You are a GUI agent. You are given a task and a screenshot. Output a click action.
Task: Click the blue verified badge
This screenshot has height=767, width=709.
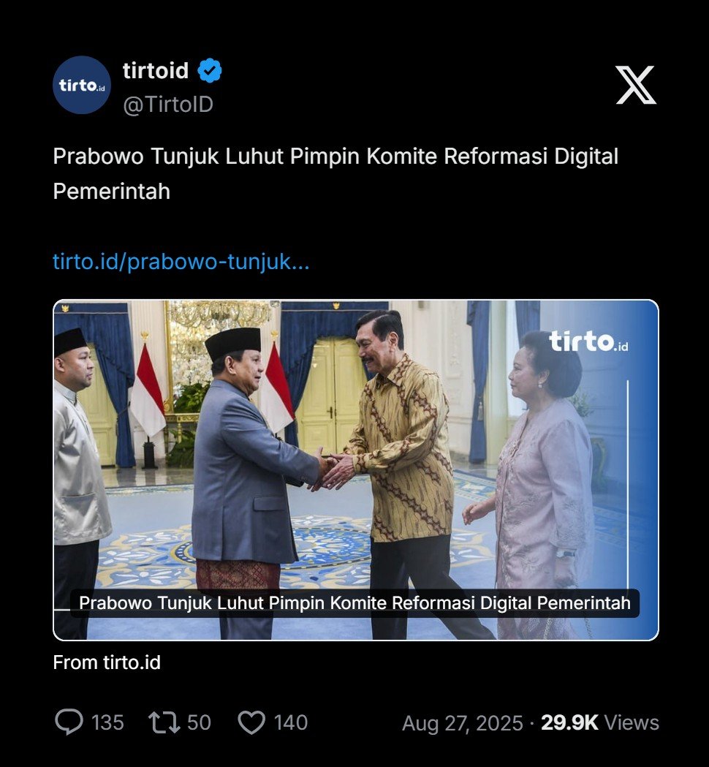209,70
